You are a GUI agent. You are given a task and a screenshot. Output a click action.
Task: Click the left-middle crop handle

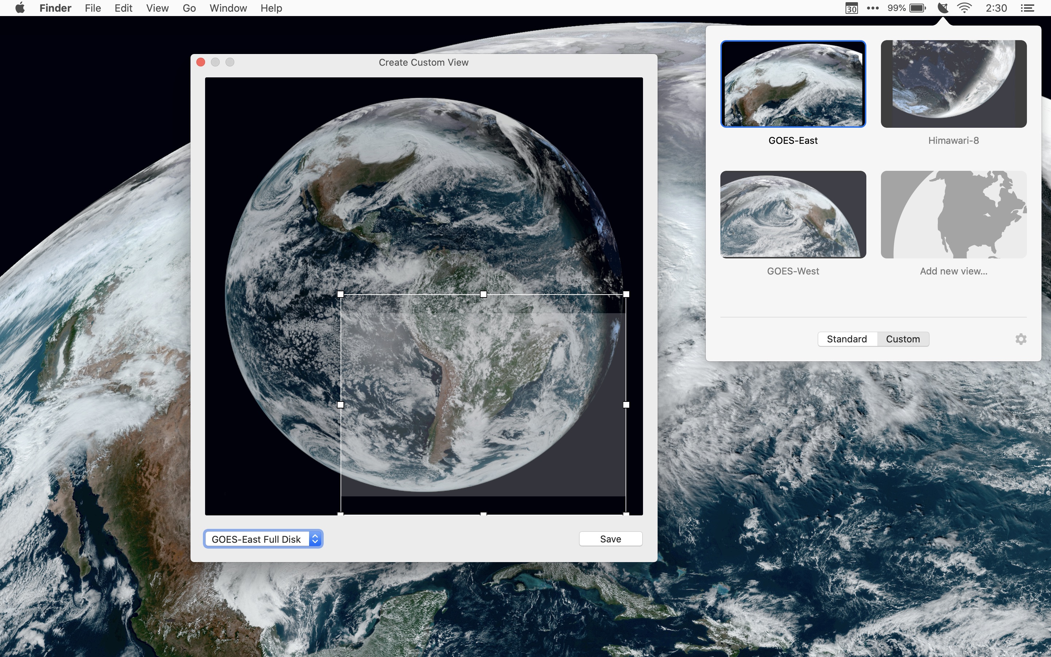340,404
